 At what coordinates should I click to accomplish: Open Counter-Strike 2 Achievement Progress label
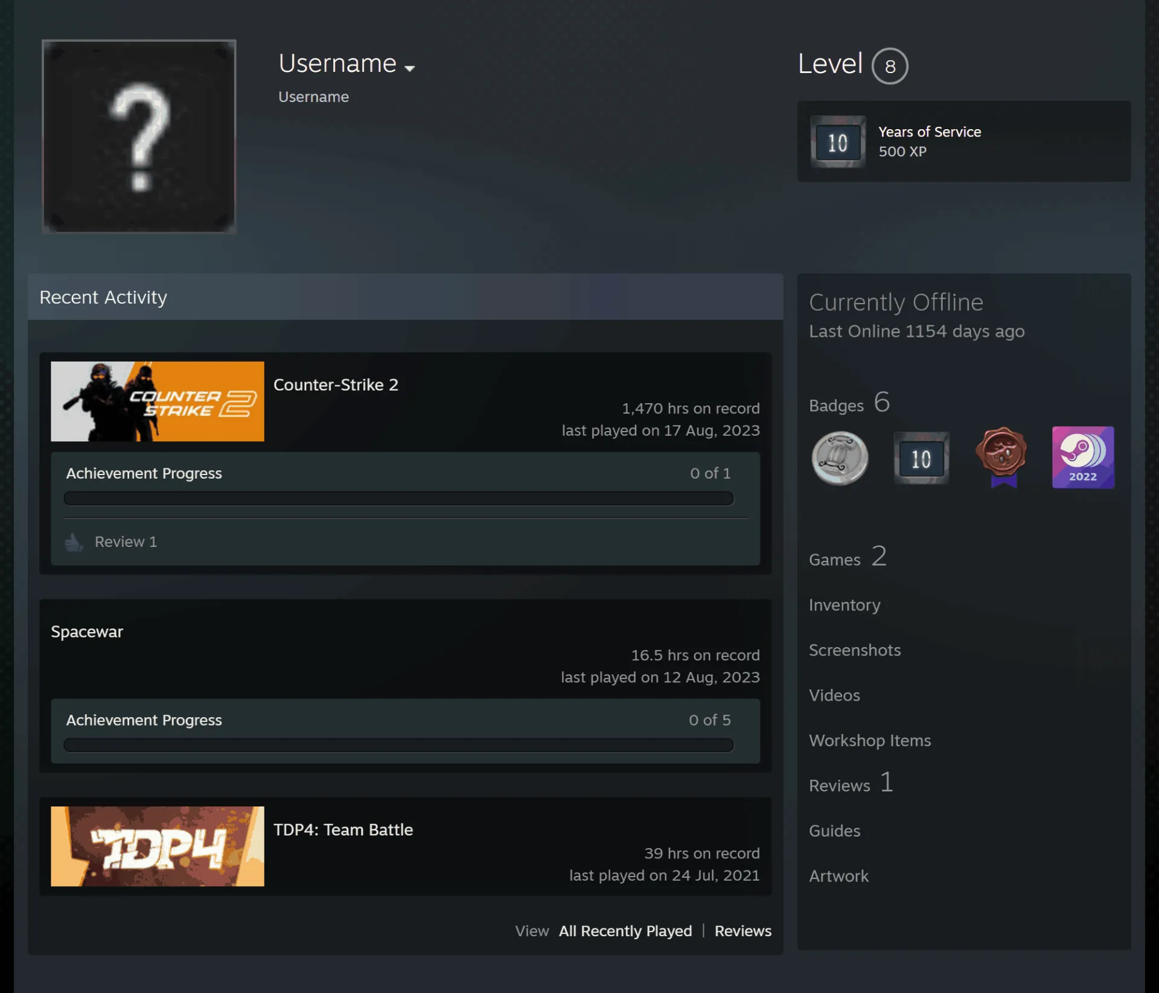[144, 473]
